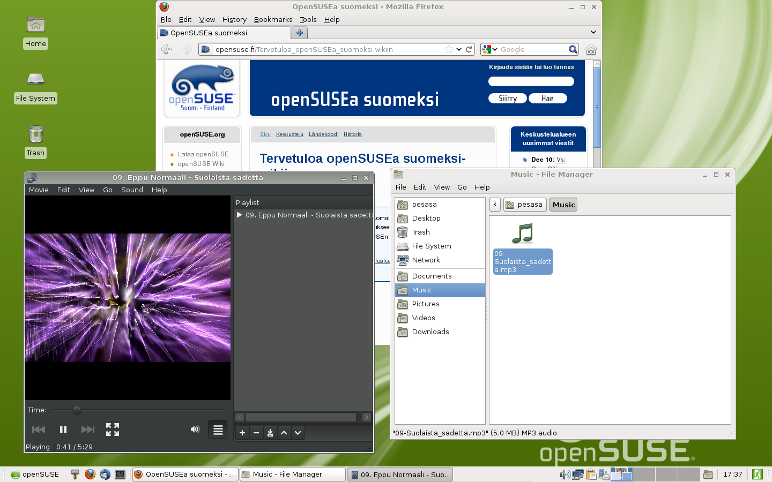This screenshot has height=482, width=772.
Task: Open Desktop in File Manager sidebar
Action: coord(440,218)
